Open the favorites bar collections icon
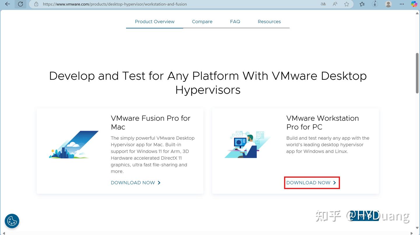Viewport: 420px width, 235px height. 362,4
